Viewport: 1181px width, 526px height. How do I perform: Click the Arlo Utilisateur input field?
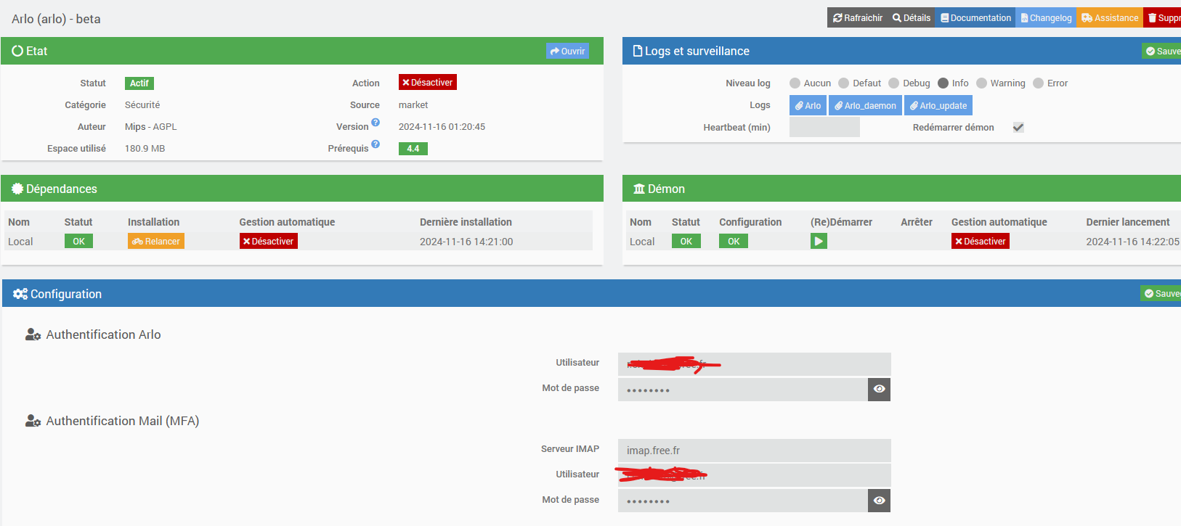coord(754,364)
